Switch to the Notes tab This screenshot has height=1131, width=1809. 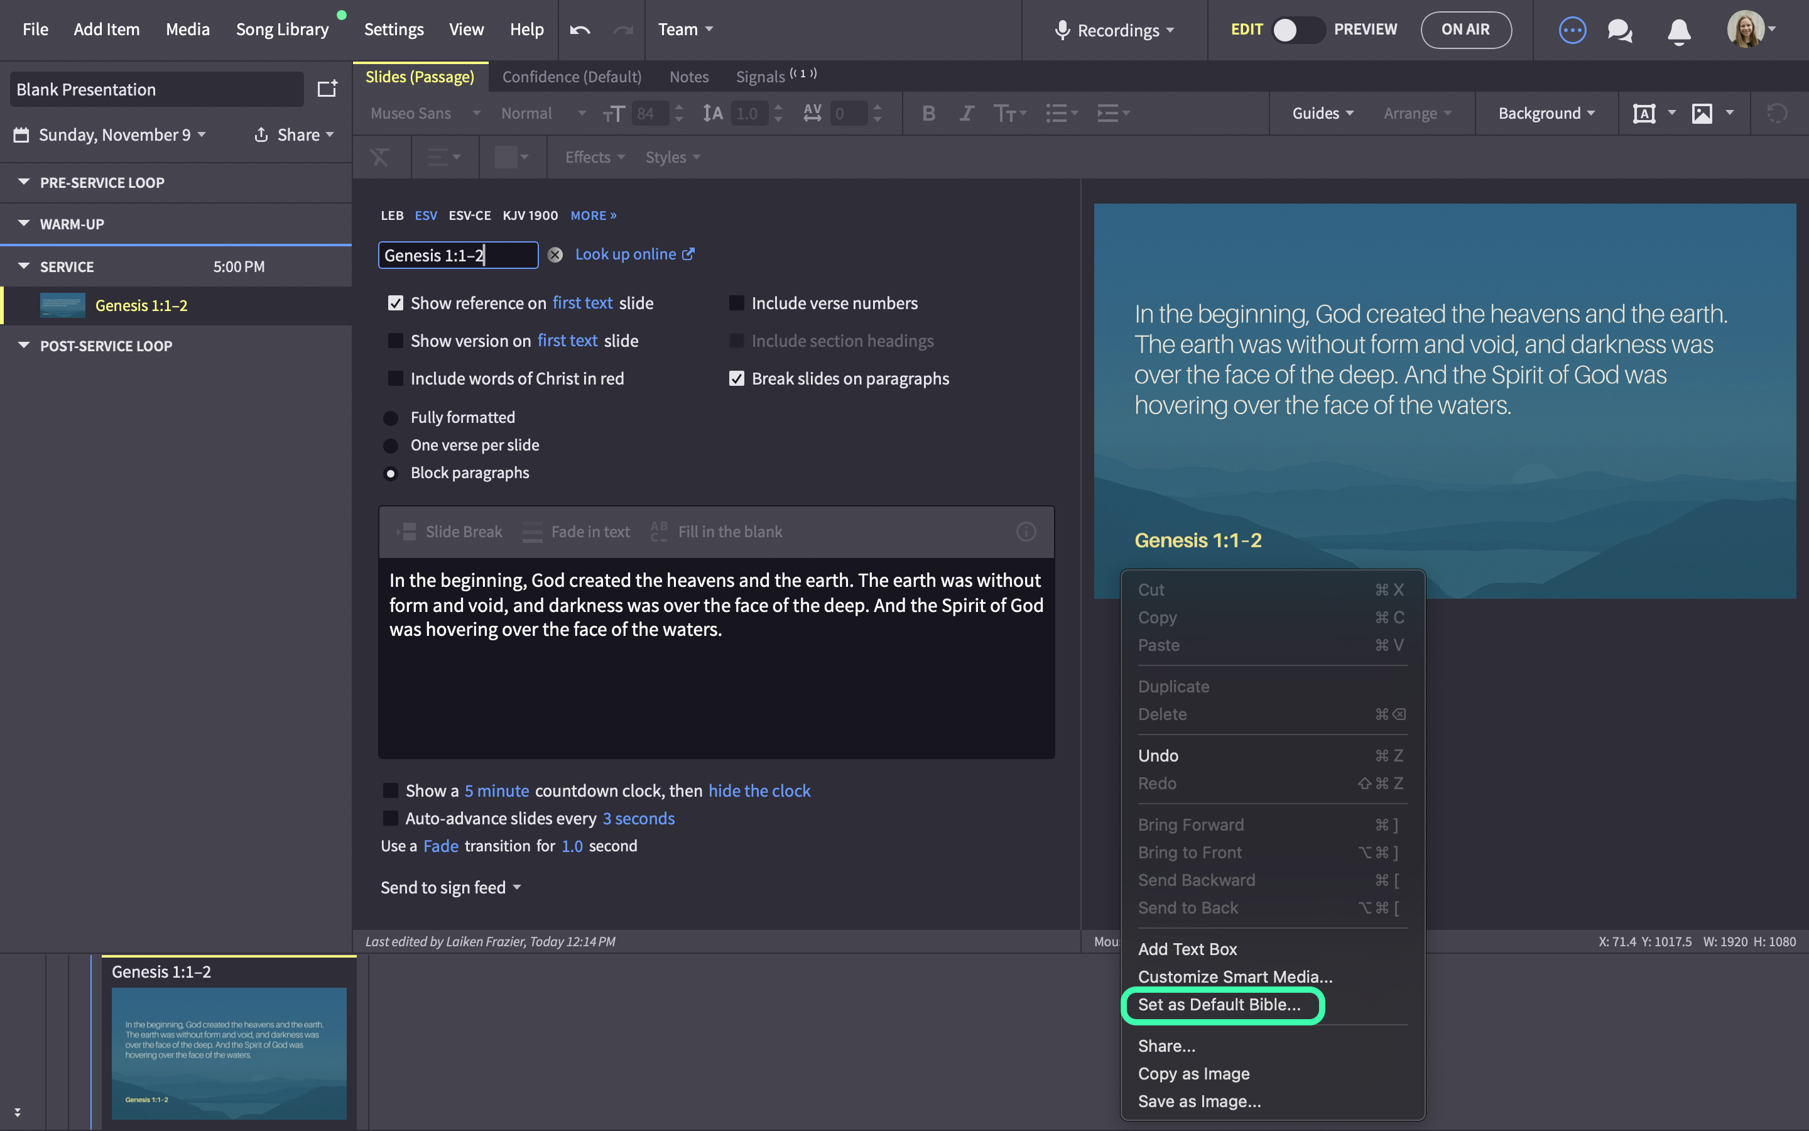(x=688, y=77)
